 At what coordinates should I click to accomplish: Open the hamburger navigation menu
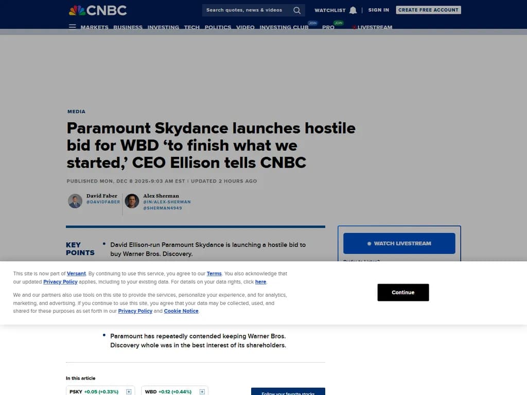point(72,27)
